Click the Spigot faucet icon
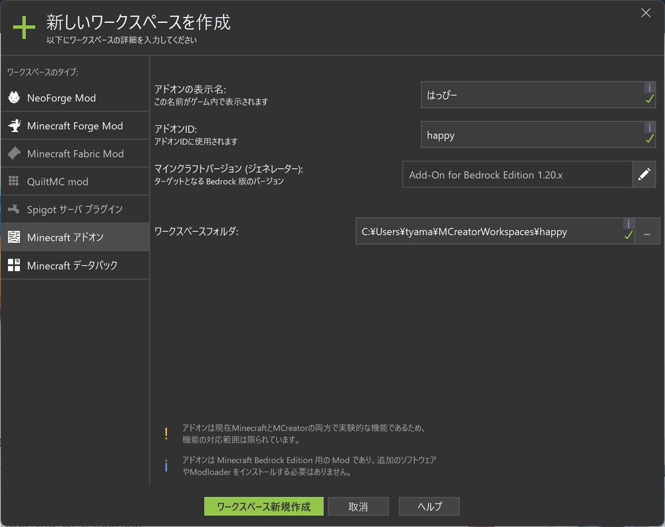This screenshot has width=665, height=527. coord(14,209)
